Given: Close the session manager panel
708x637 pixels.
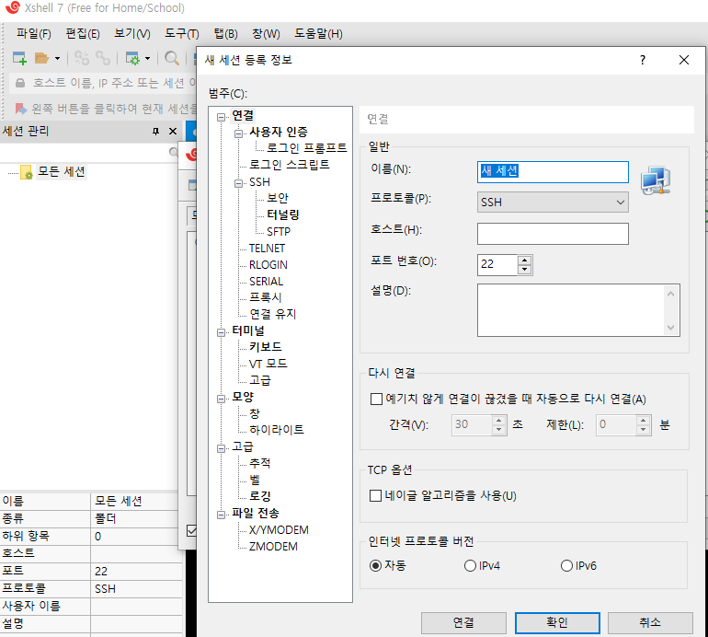Looking at the screenshot, I should [x=173, y=131].
